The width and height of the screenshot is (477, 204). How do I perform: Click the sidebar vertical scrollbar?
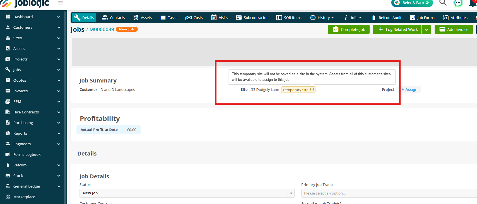65,107
